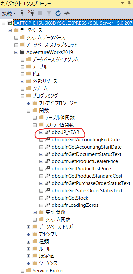Collapse the プログラミング node

click(22, 96)
